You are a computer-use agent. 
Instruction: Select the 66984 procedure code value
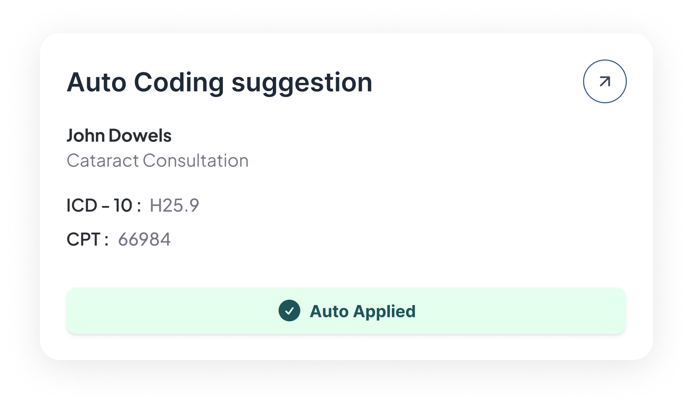(x=144, y=240)
